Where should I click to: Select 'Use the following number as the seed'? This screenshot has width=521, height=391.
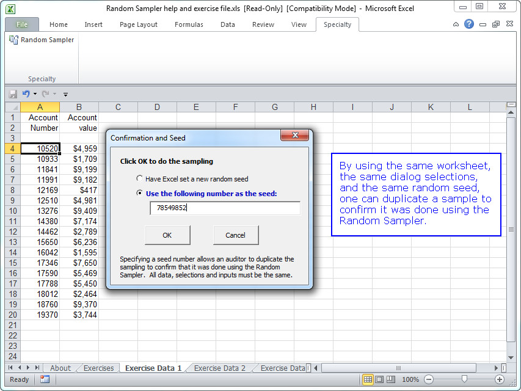140,194
